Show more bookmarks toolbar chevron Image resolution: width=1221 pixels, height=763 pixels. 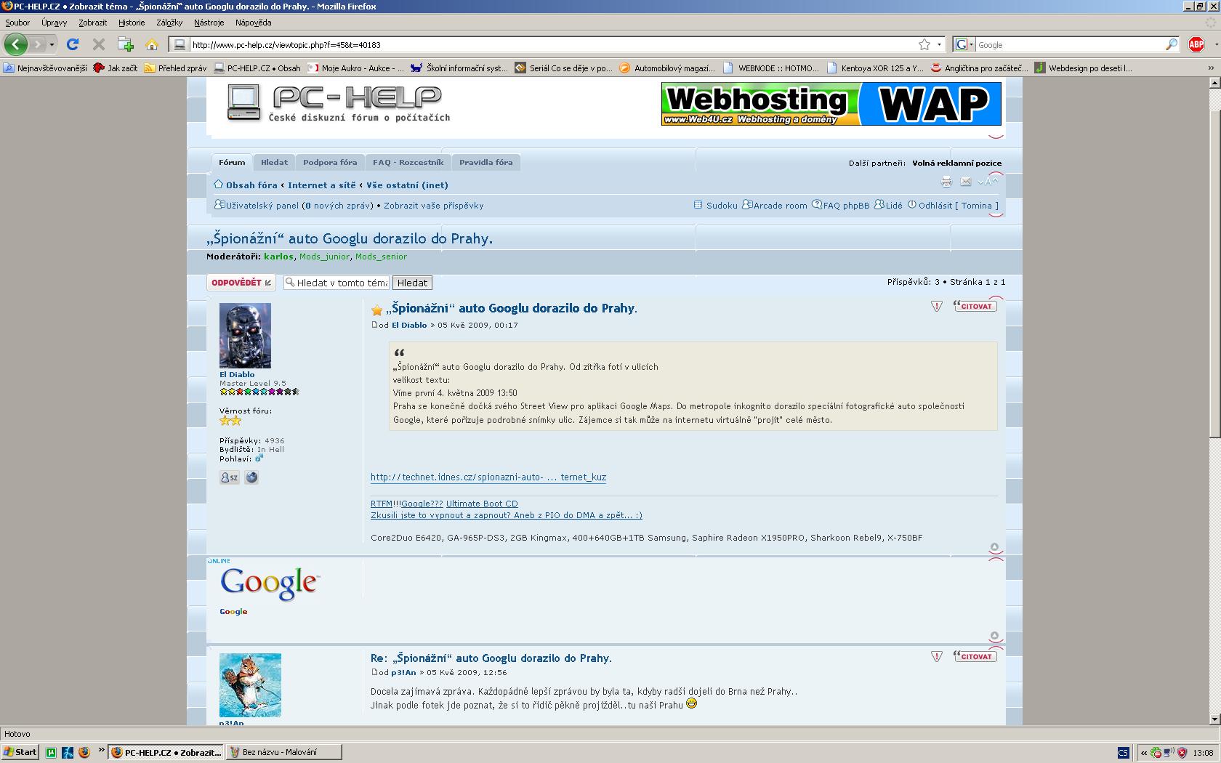point(1211,68)
